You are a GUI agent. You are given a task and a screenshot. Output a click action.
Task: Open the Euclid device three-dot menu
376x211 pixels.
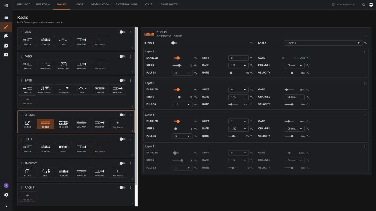(366, 34)
